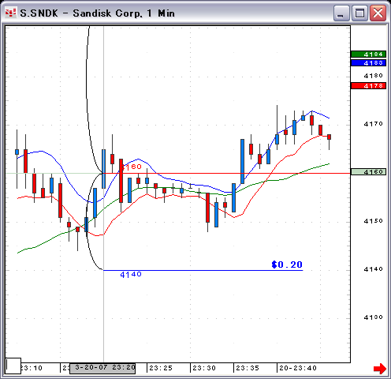Click the 20-23:40 time axis label
The image size is (391, 379).
[x=298, y=368]
